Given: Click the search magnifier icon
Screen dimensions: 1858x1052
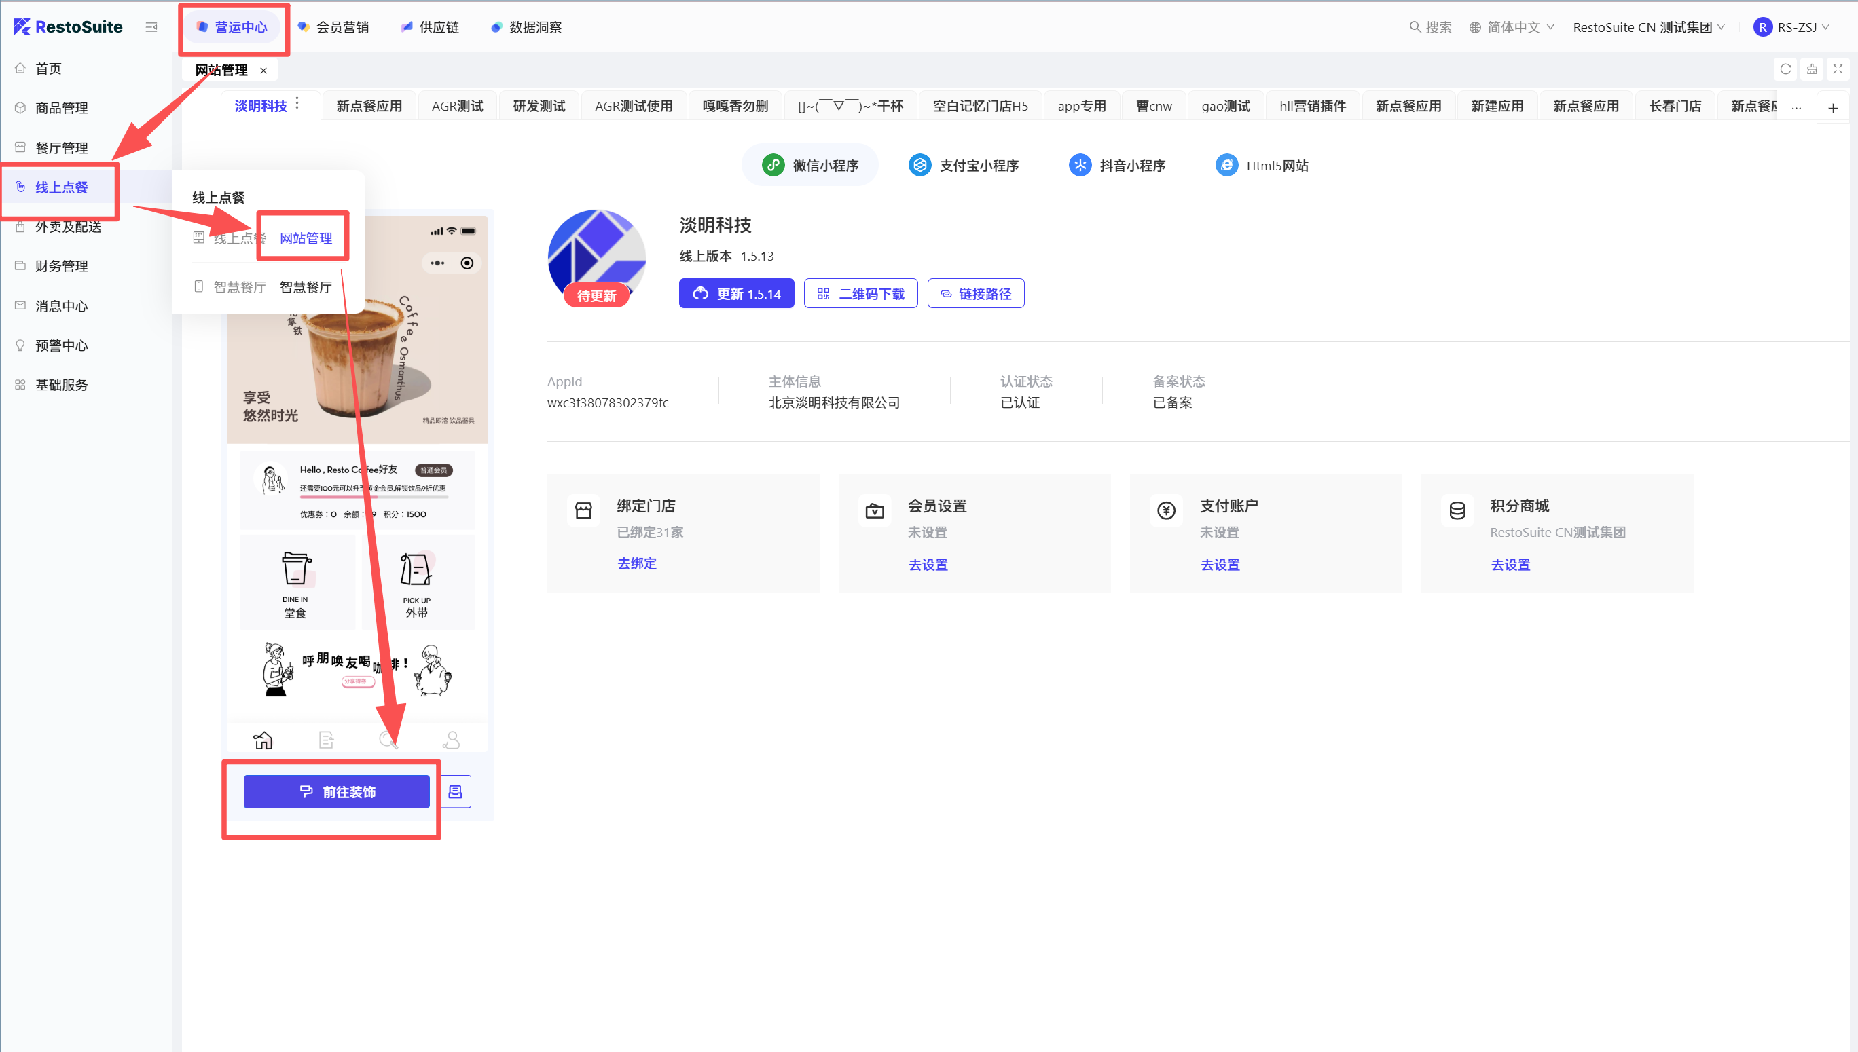Looking at the screenshot, I should [x=1415, y=27].
